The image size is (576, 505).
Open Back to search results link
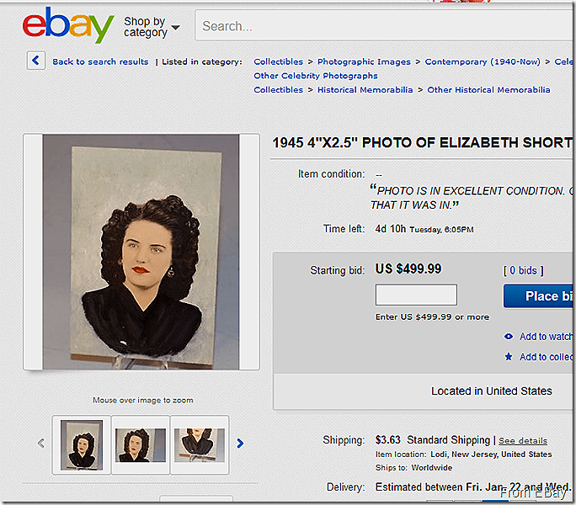tap(100, 61)
